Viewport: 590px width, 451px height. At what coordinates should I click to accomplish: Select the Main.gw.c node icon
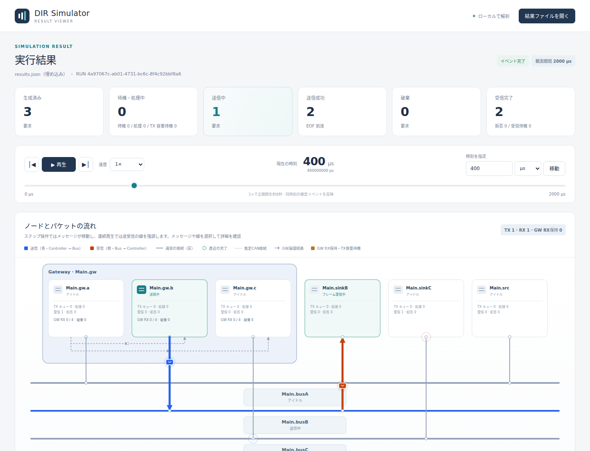click(x=225, y=289)
